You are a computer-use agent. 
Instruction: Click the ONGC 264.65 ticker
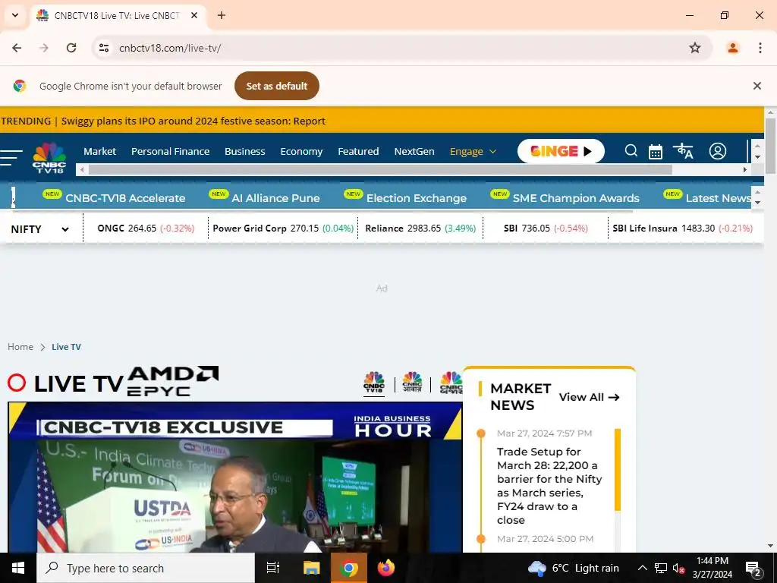[x=146, y=228]
